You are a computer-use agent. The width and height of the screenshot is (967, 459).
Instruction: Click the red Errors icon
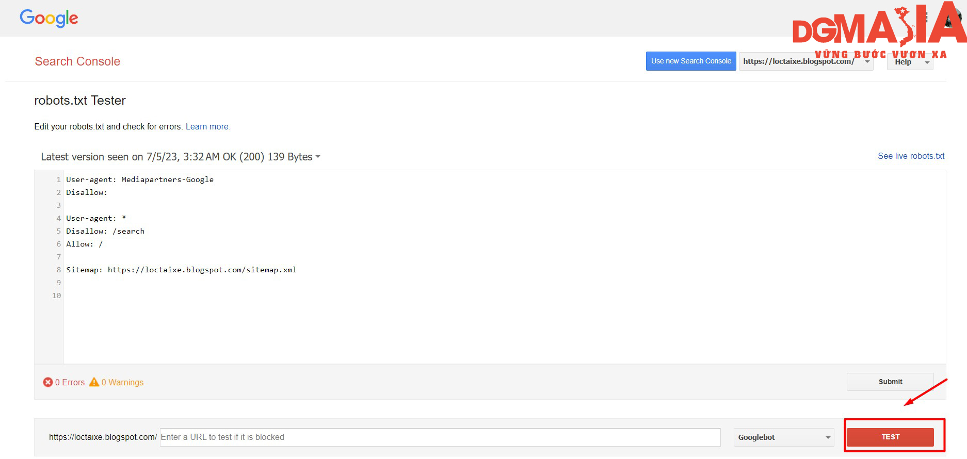click(x=48, y=382)
